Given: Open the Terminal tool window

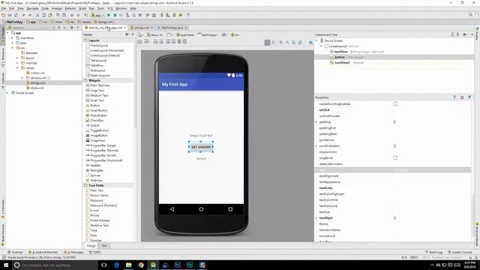Looking at the screenshot, I should pos(15,252).
